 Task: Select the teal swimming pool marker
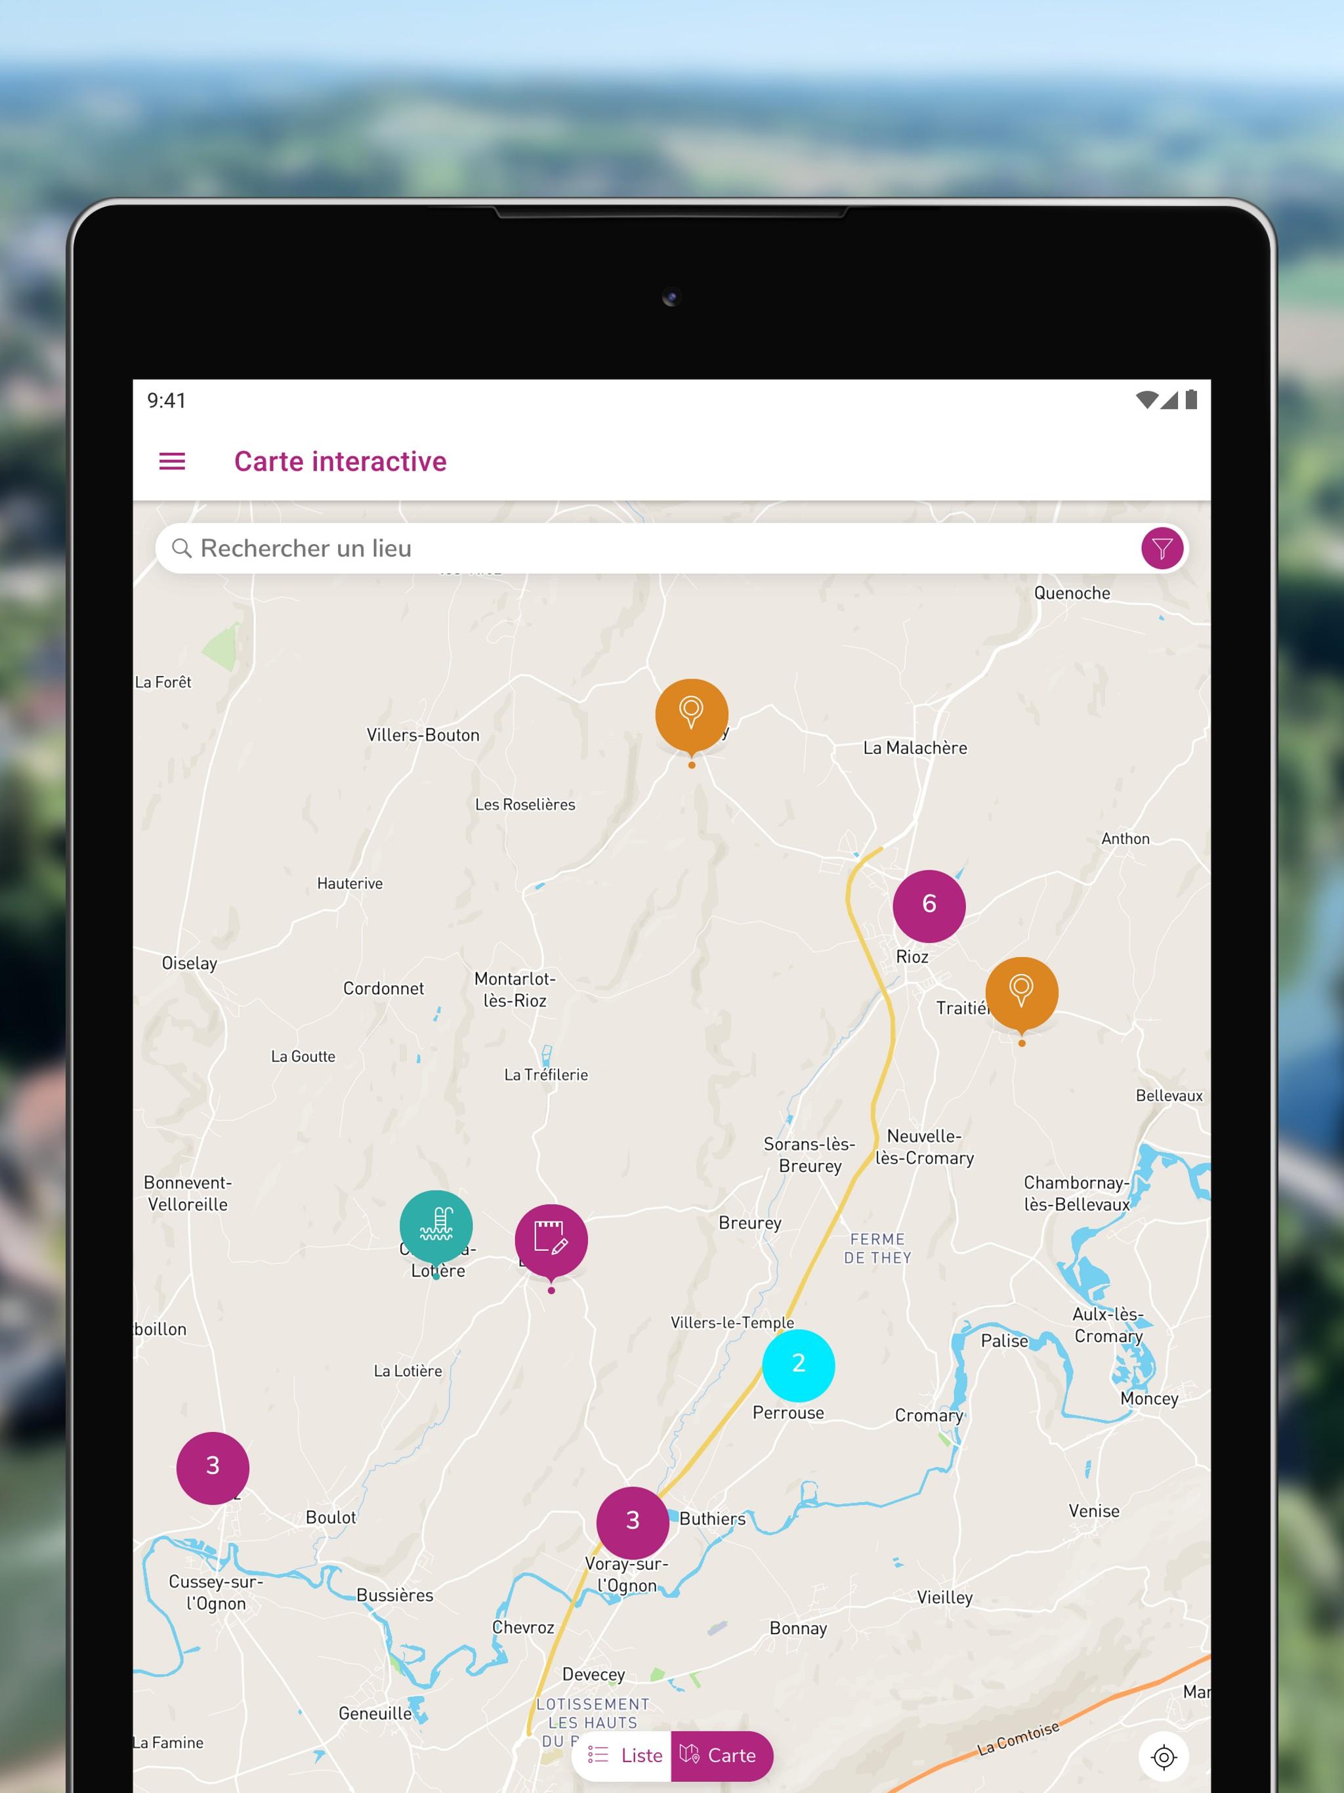[x=436, y=1227]
